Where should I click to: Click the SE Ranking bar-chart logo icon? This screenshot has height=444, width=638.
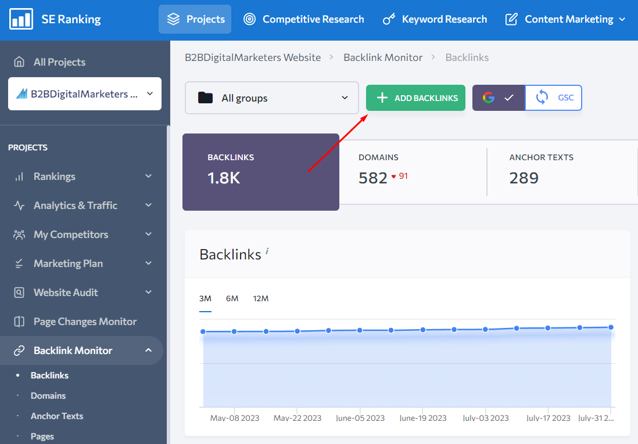21,19
